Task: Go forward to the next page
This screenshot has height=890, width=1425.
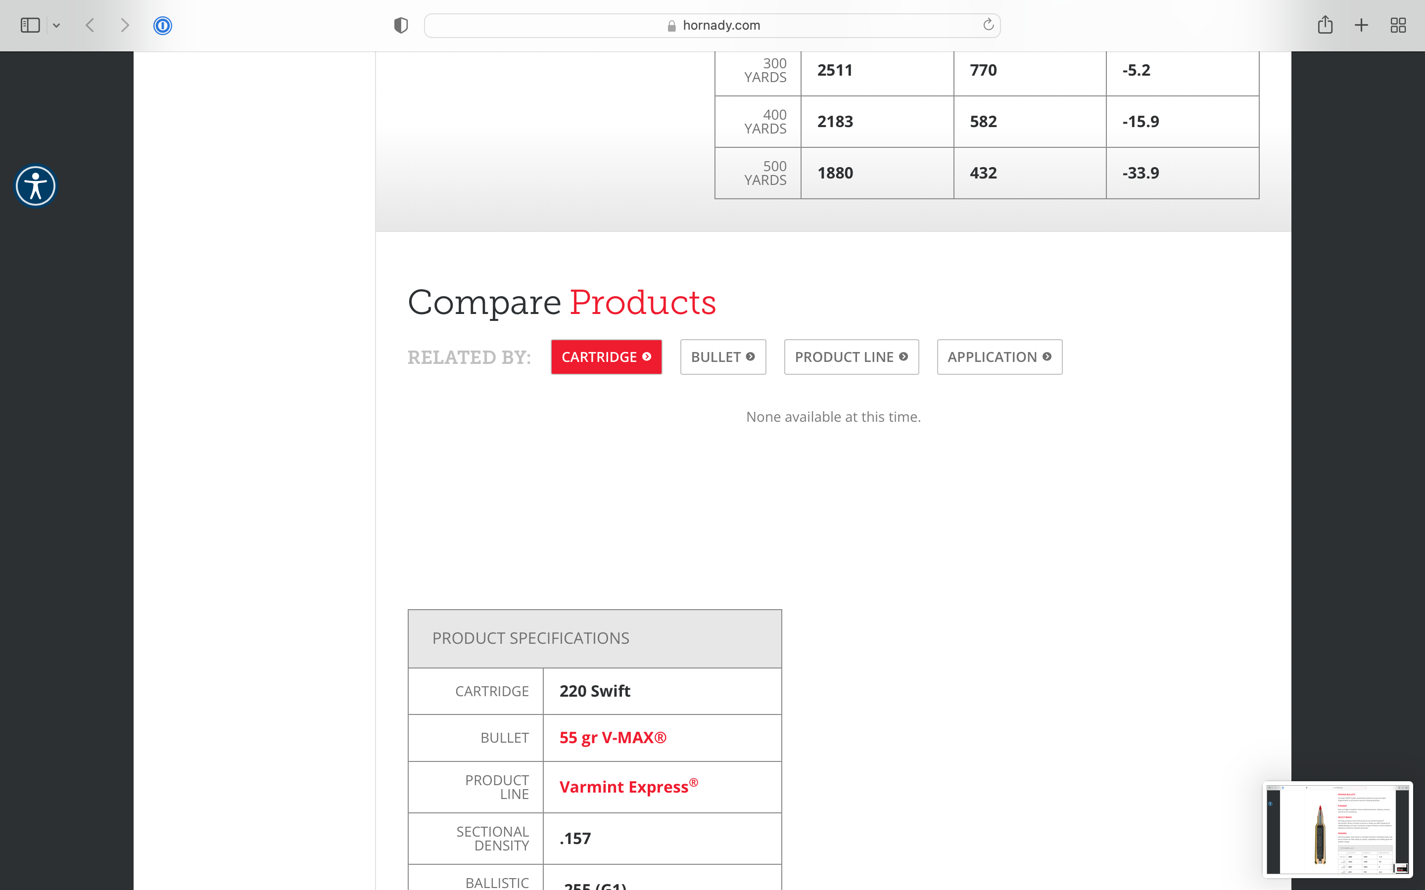Action: pyautogui.click(x=125, y=25)
